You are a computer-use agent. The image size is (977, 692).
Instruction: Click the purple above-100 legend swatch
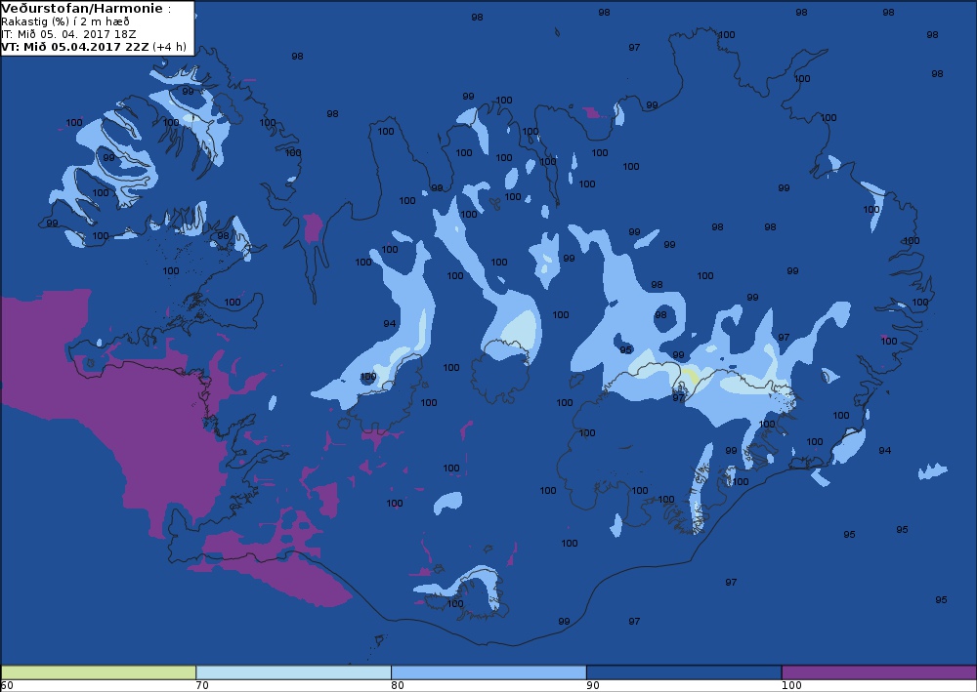879,672
